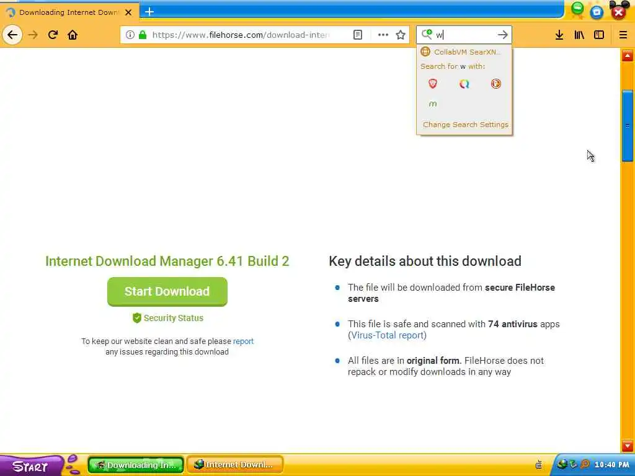The width and height of the screenshot is (635, 476).
Task: Search with the Brave shield engine
Action: click(x=432, y=84)
